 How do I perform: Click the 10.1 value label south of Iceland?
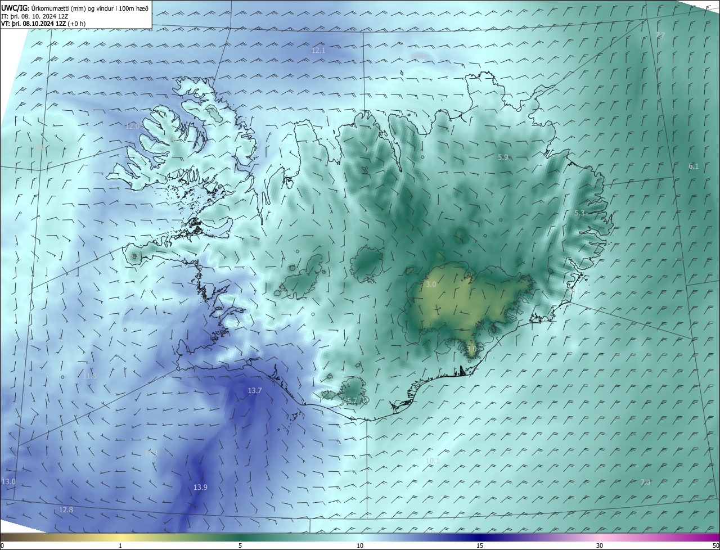(x=433, y=461)
